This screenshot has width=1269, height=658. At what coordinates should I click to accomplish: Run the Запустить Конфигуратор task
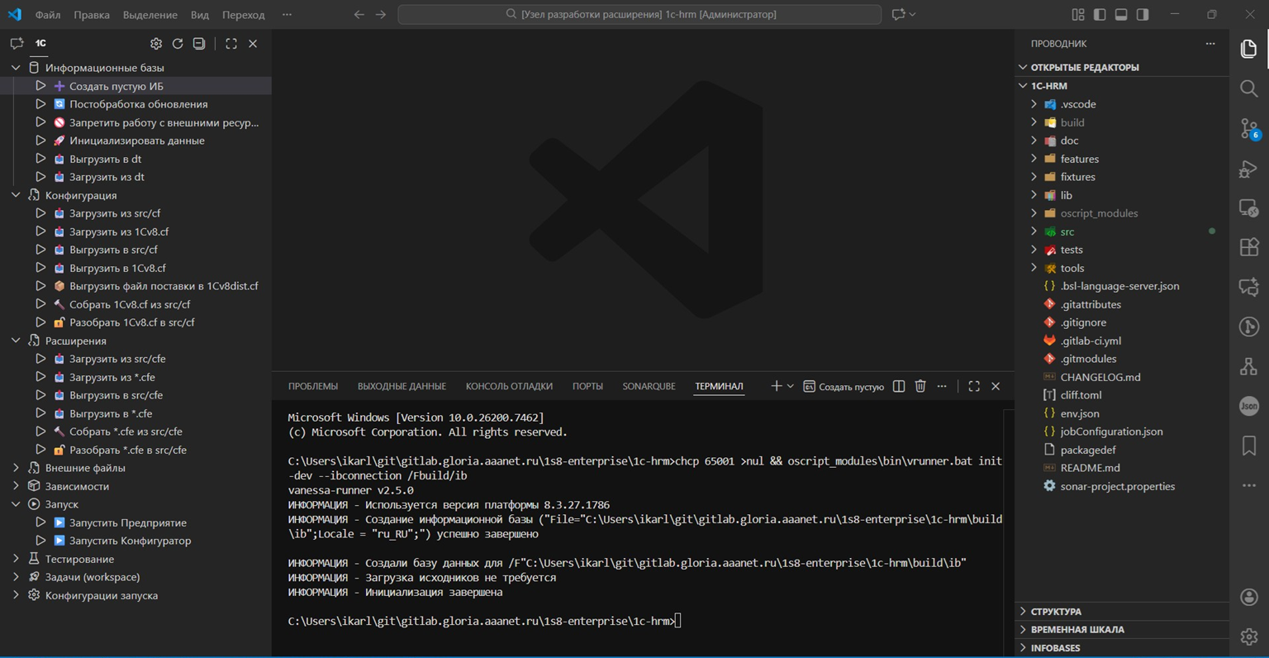pyautogui.click(x=40, y=541)
